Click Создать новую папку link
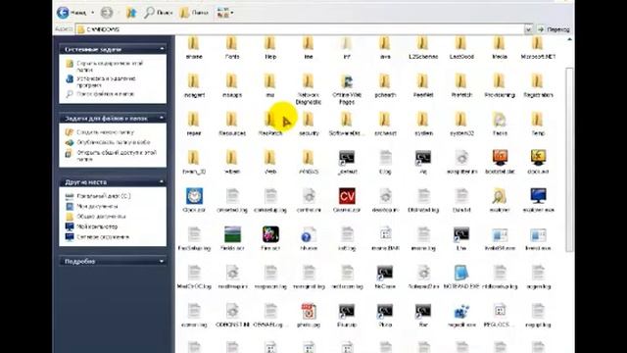 pyautogui.click(x=105, y=132)
